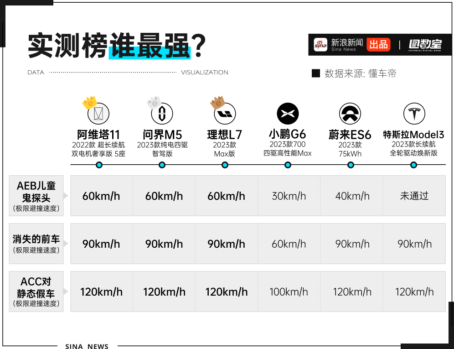Click the AEB儿童鬼探头 row label
454x349 pixels.
coord(36,196)
